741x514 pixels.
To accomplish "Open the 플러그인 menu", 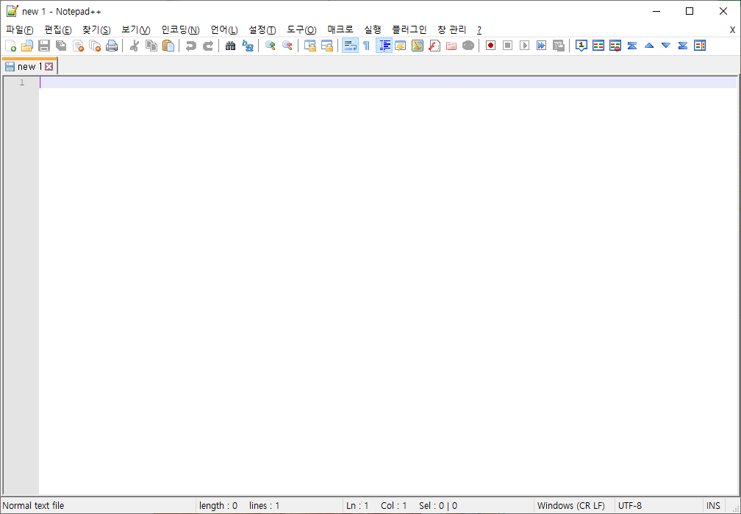I will click(x=409, y=30).
